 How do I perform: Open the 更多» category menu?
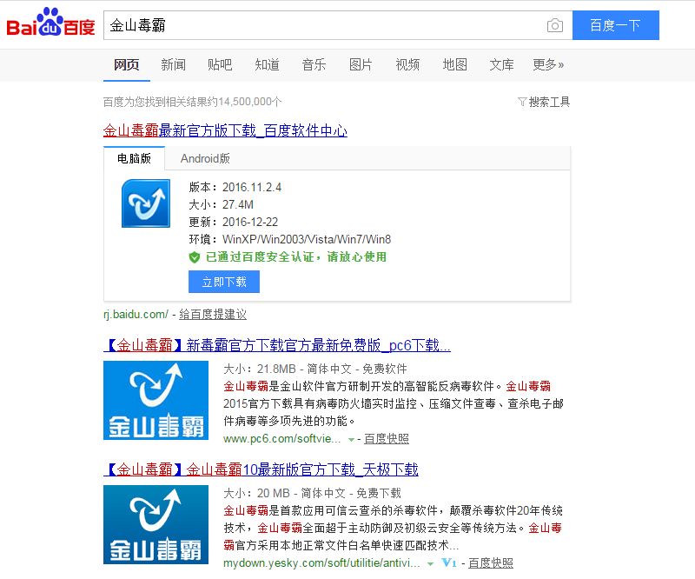coord(548,65)
